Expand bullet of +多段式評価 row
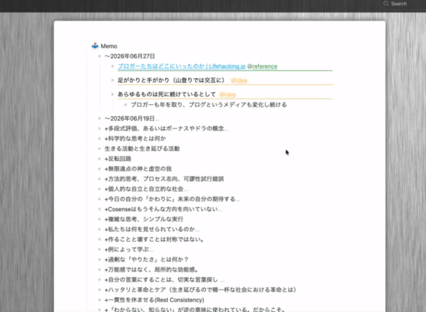 click(x=99, y=128)
